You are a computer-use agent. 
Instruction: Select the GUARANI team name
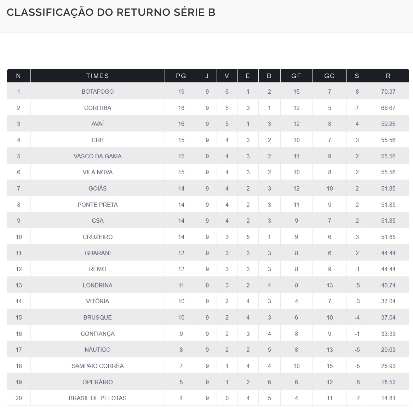(97, 253)
